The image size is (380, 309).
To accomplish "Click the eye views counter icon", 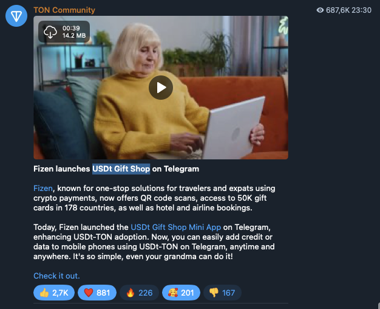I will pos(320,10).
